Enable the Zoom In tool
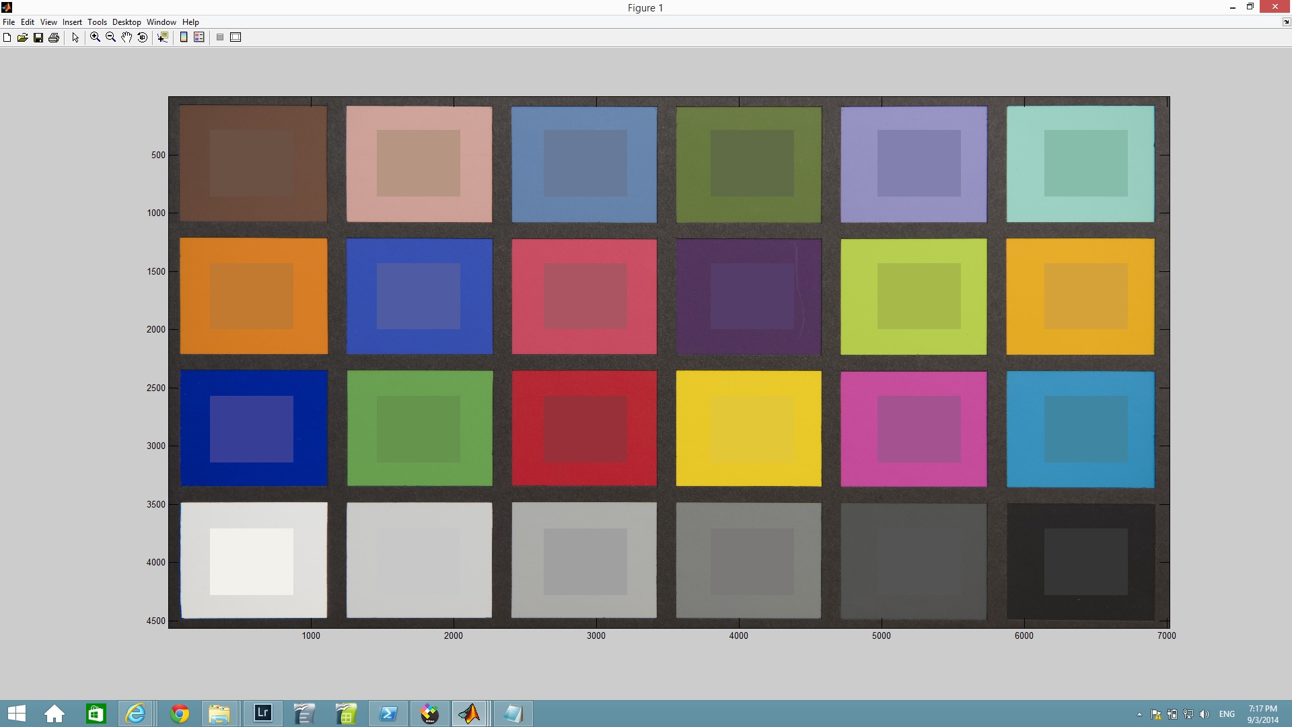 (96, 38)
